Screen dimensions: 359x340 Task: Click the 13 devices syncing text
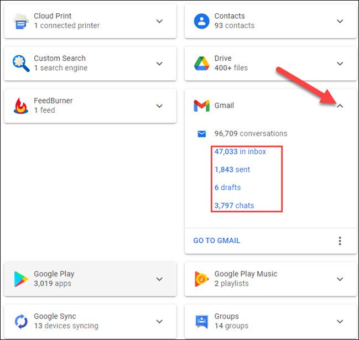tap(66, 326)
